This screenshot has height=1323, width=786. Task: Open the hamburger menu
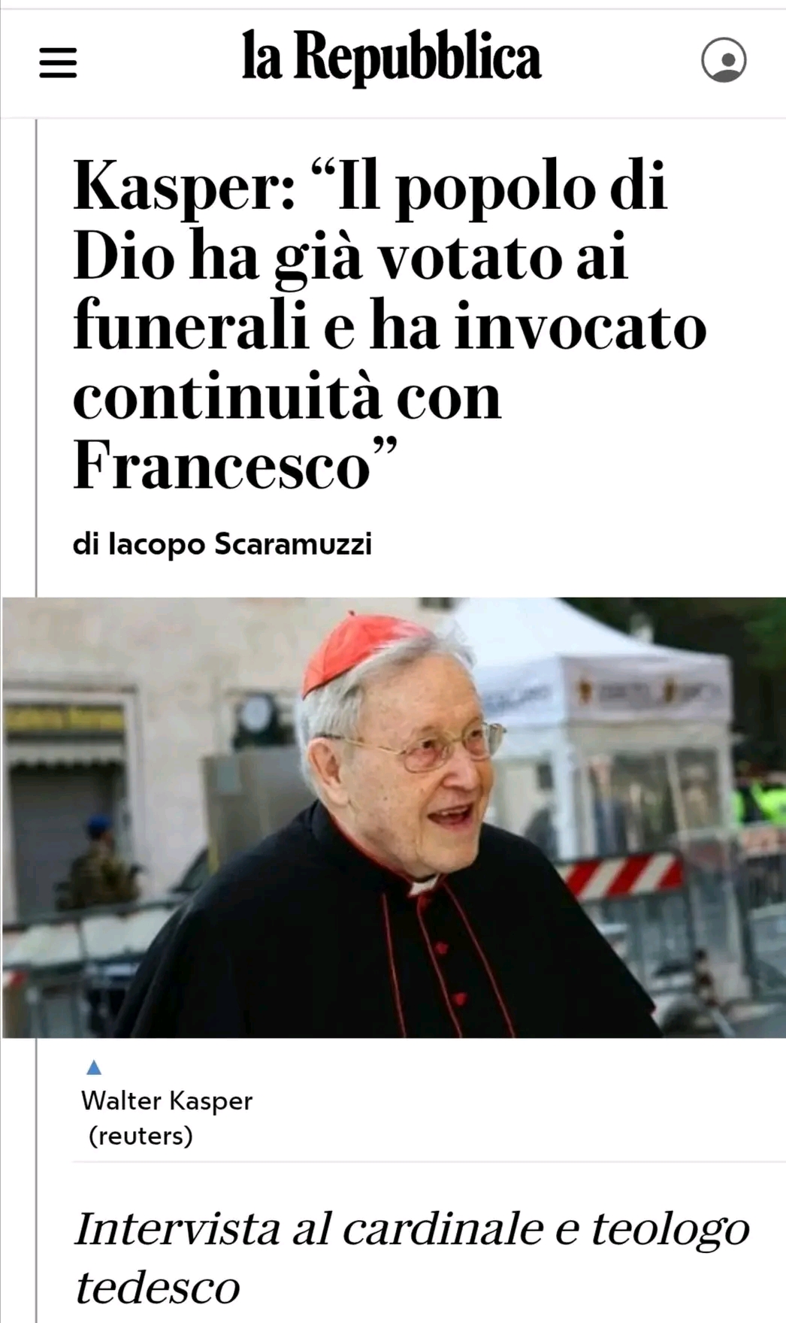point(58,63)
